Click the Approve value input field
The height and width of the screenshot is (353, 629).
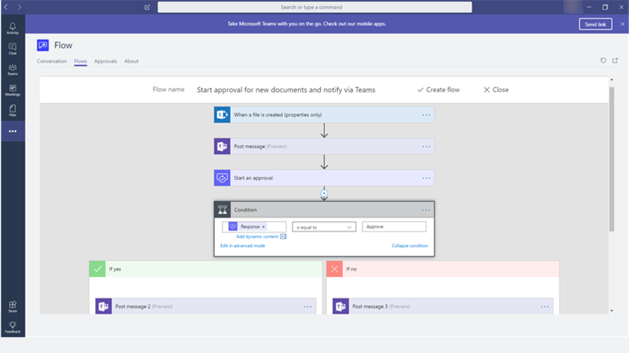point(394,227)
